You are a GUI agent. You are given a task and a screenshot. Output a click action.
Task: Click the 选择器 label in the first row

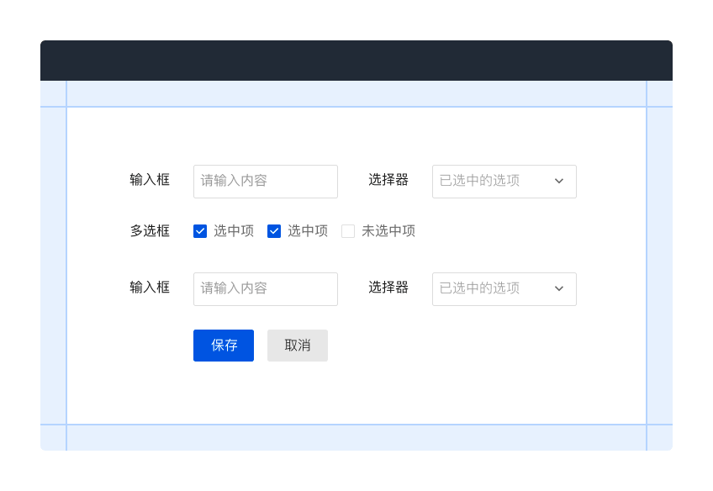(x=388, y=180)
